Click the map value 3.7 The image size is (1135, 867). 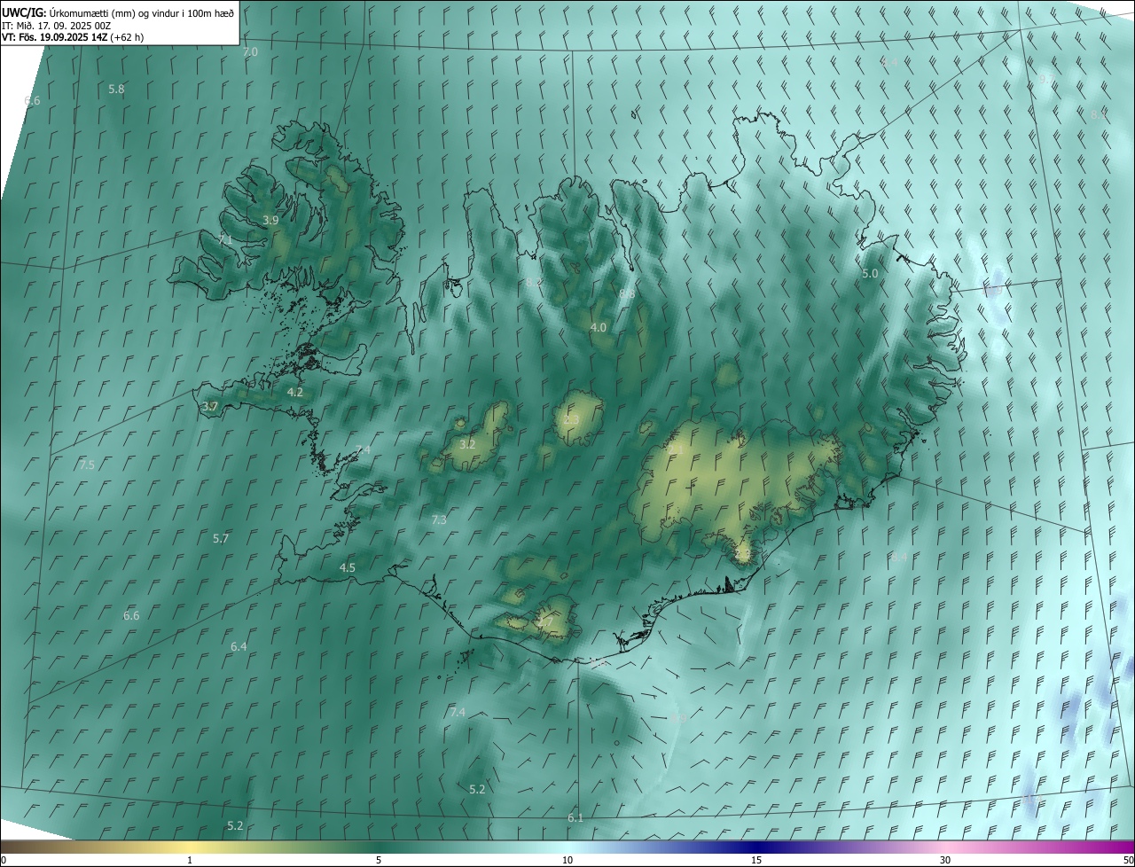(210, 406)
